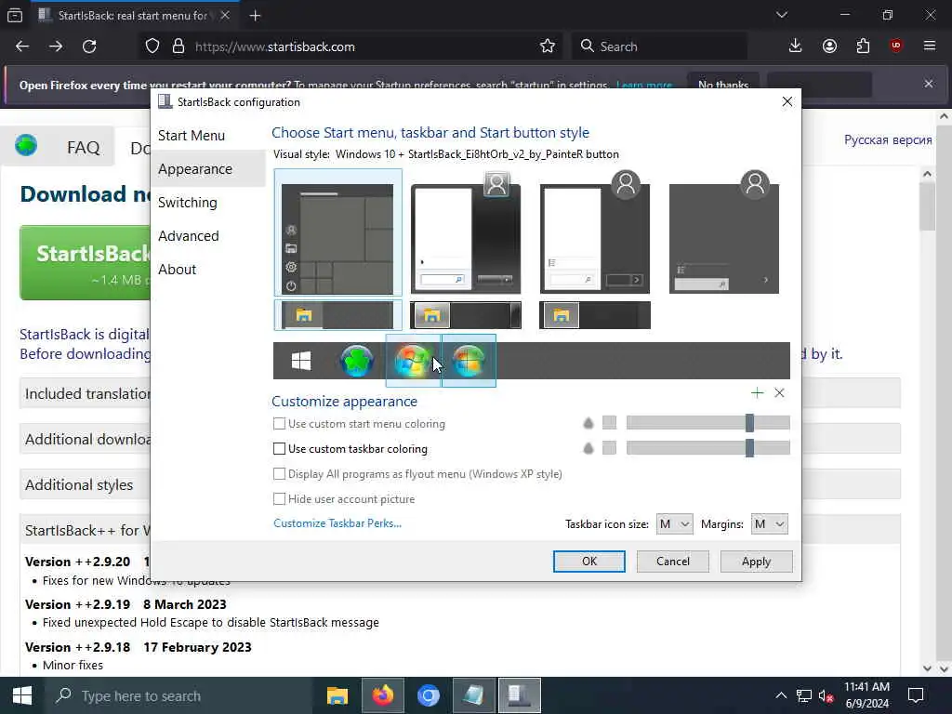Screen dimensions: 952x714
Task: Click the start menu color droplet icon
Action: click(x=588, y=423)
